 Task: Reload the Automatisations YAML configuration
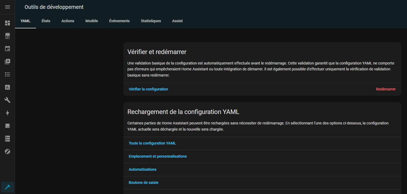point(143,169)
